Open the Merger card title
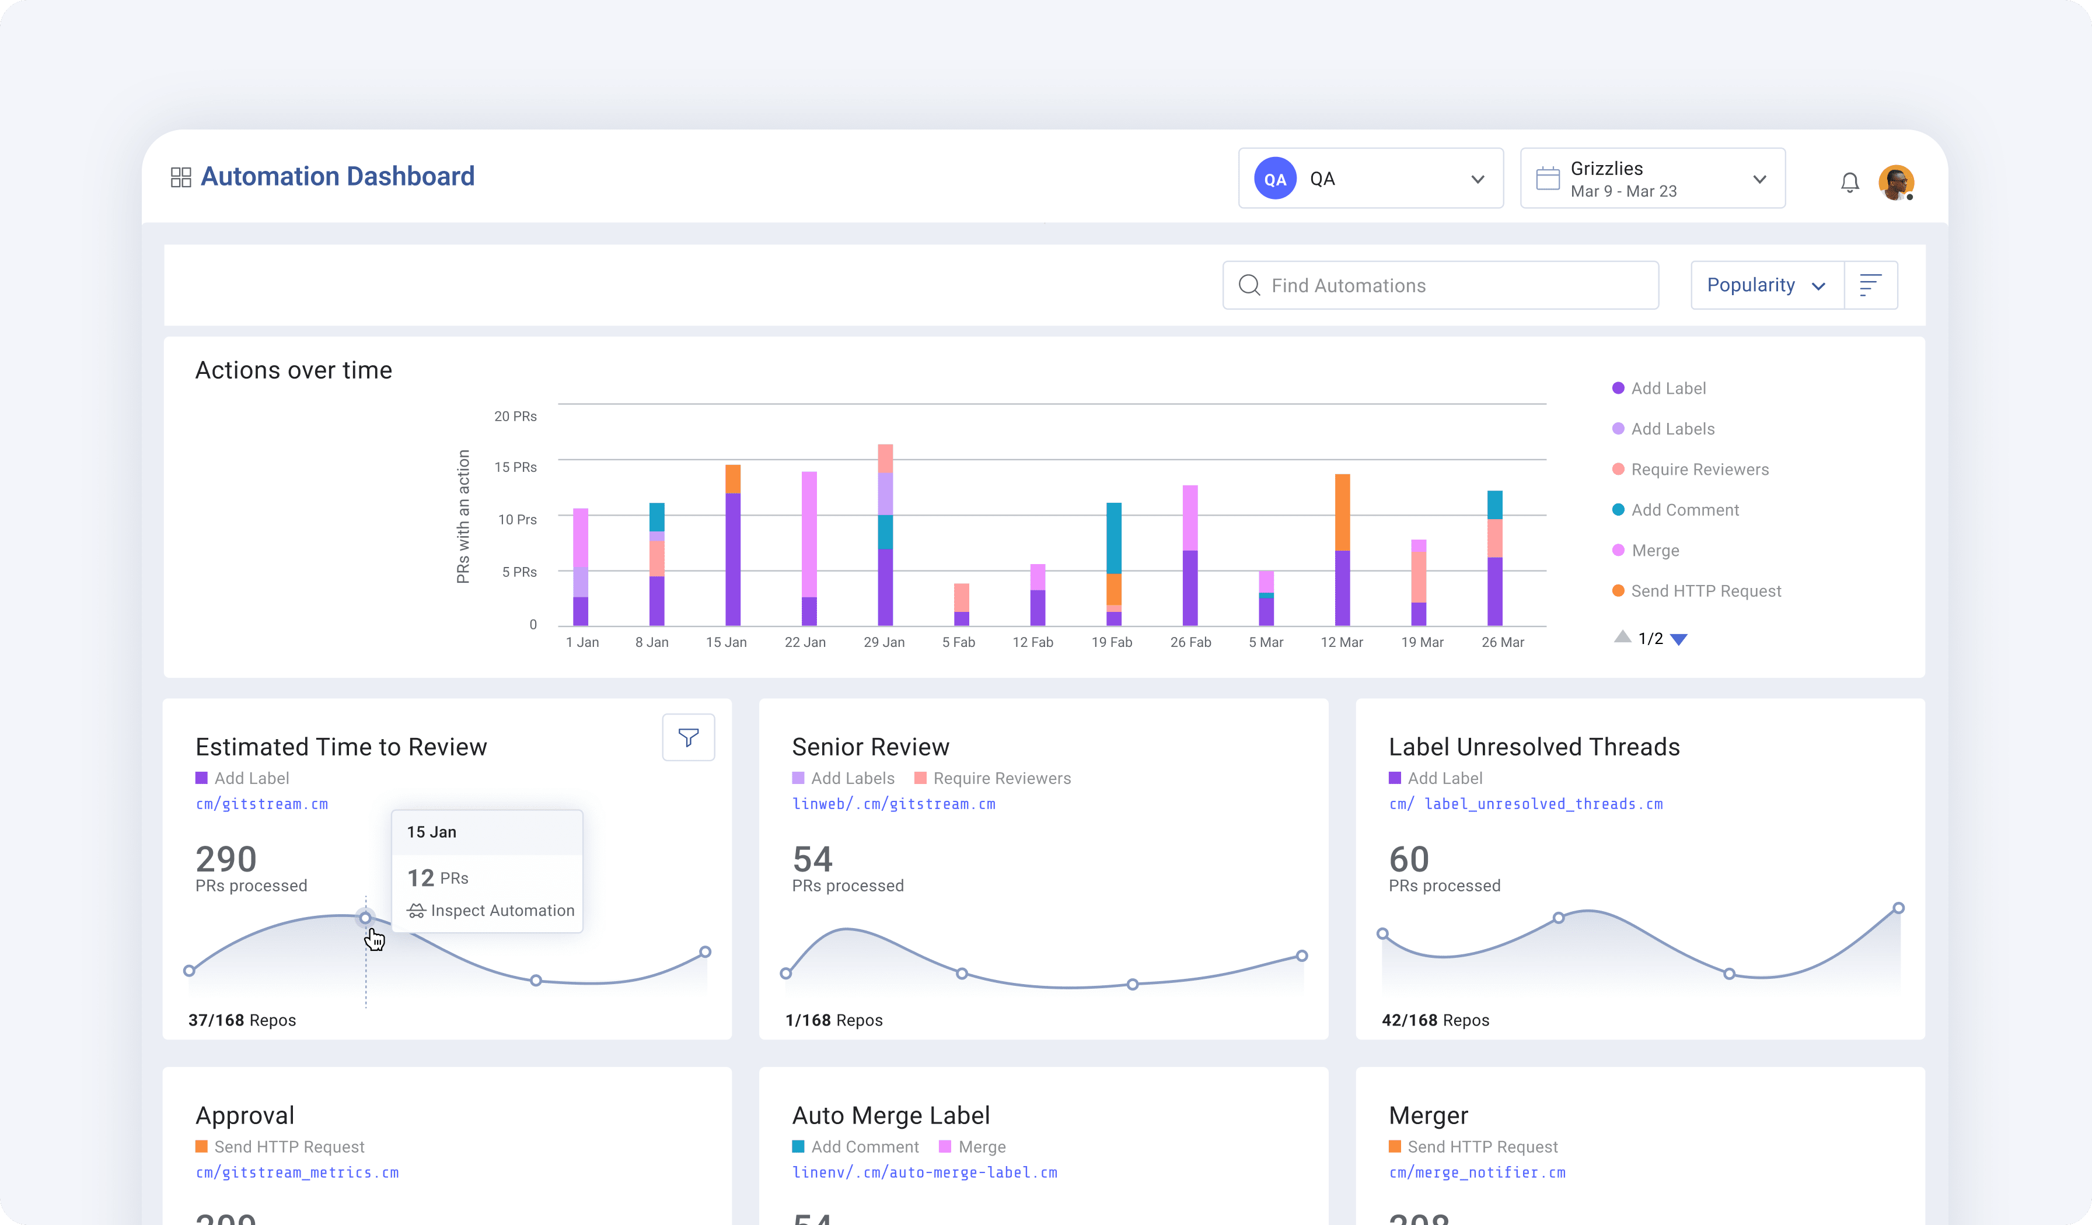2092x1225 pixels. coord(1428,1116)
